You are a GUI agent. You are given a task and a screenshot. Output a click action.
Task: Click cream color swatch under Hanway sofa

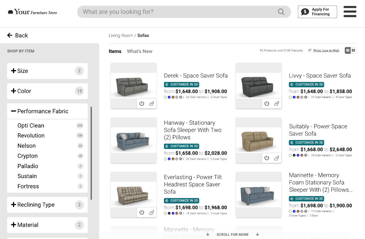[x=165, y=159]
